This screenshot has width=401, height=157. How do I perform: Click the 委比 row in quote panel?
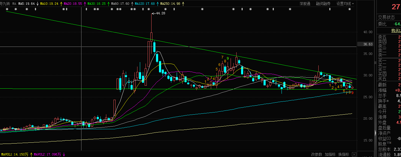[x=389, y=24]
